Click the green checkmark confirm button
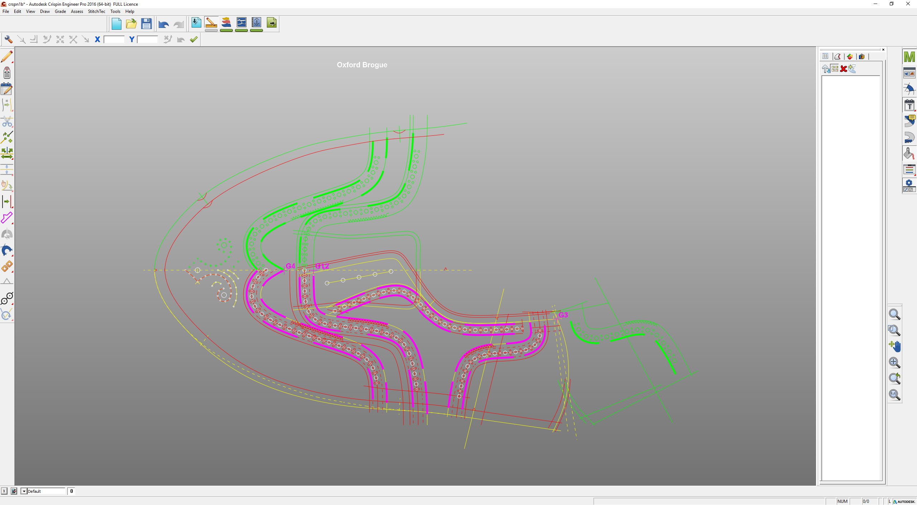 (194, 39)
